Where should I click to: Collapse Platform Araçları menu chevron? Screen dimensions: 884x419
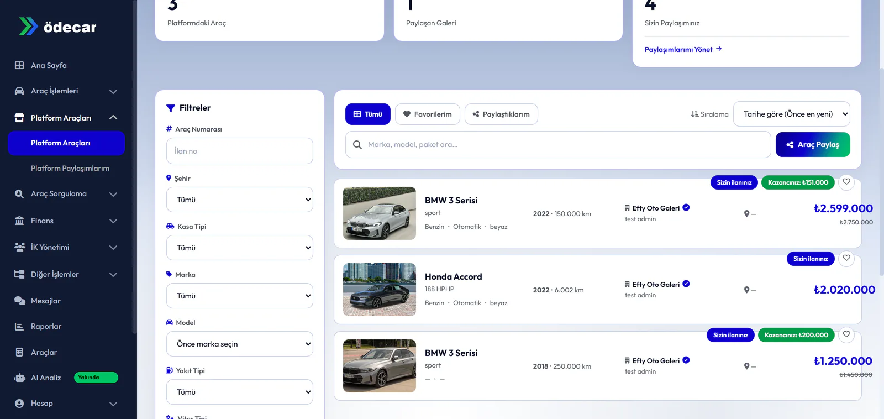click(113, 118)
